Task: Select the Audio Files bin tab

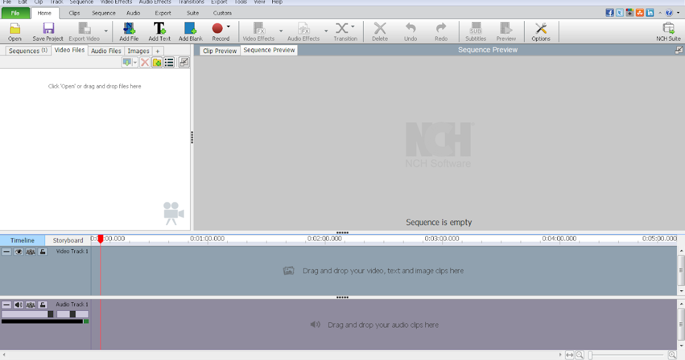Action: [x=106, y=51]
